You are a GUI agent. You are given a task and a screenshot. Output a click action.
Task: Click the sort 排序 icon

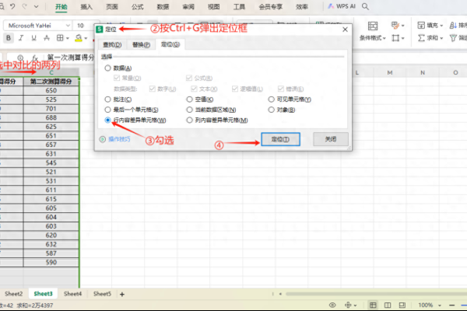pos(453,26)
